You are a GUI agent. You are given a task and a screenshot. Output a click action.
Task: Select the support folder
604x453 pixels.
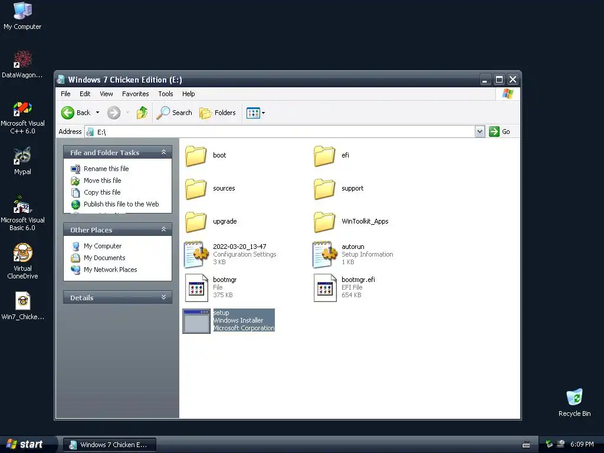pos(338,188)
